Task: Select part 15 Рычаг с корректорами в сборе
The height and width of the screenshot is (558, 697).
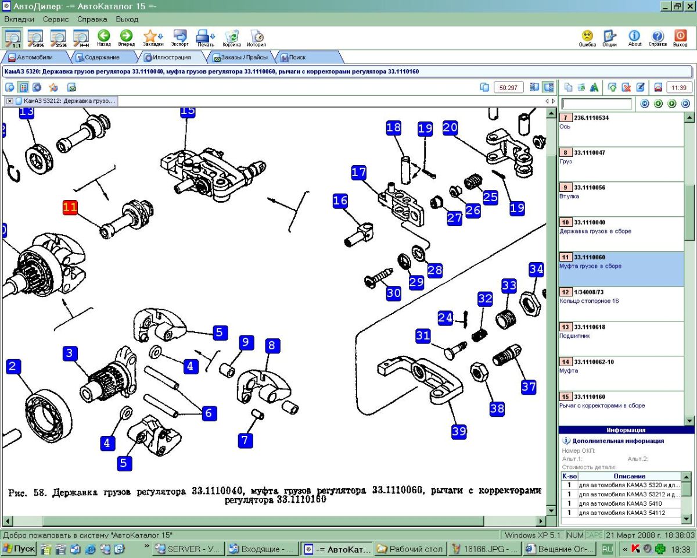Action: 621,409
